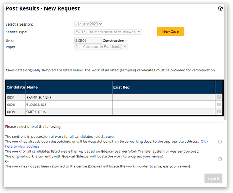Image resolution: width=233 pixels, height=193 pixels.
Task: Toggle checkbox for candidate 0008 John Smith
Action: pos(219,112)
